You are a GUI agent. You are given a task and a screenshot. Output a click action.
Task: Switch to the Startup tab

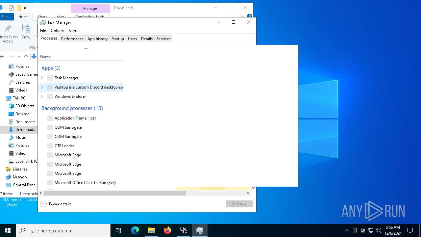[x=117, y=39]
